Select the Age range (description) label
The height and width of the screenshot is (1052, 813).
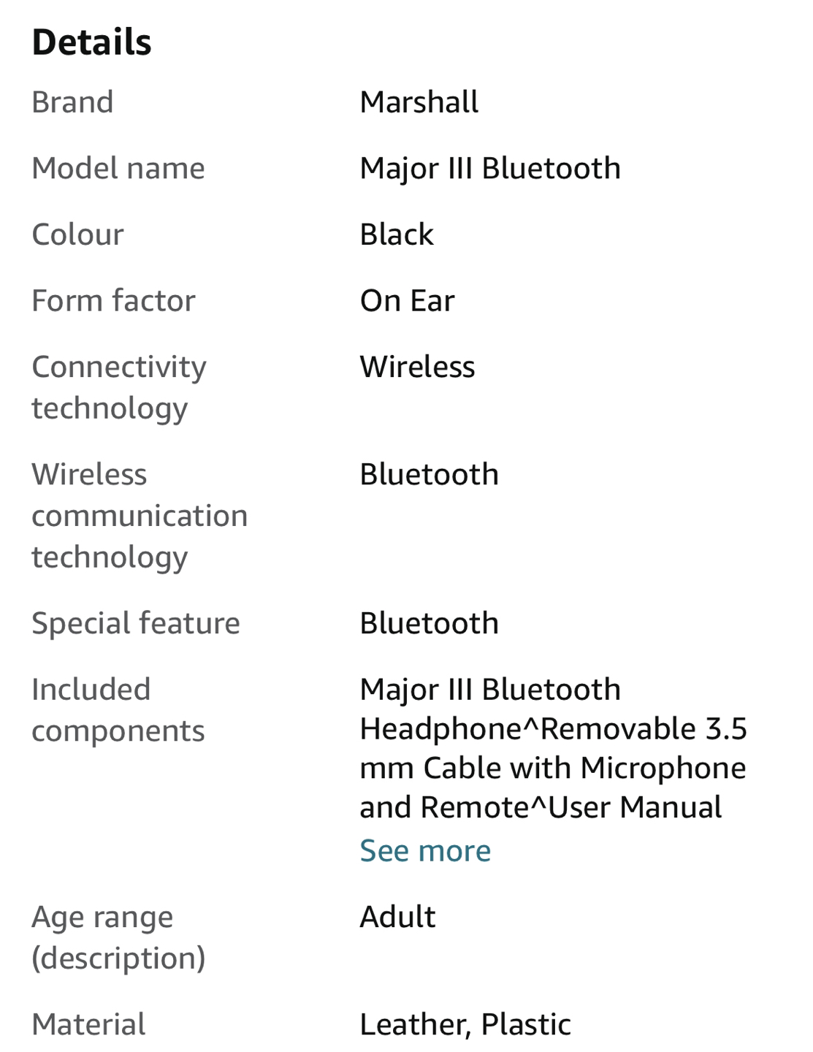pyautogui.click(x=118, y=937)
